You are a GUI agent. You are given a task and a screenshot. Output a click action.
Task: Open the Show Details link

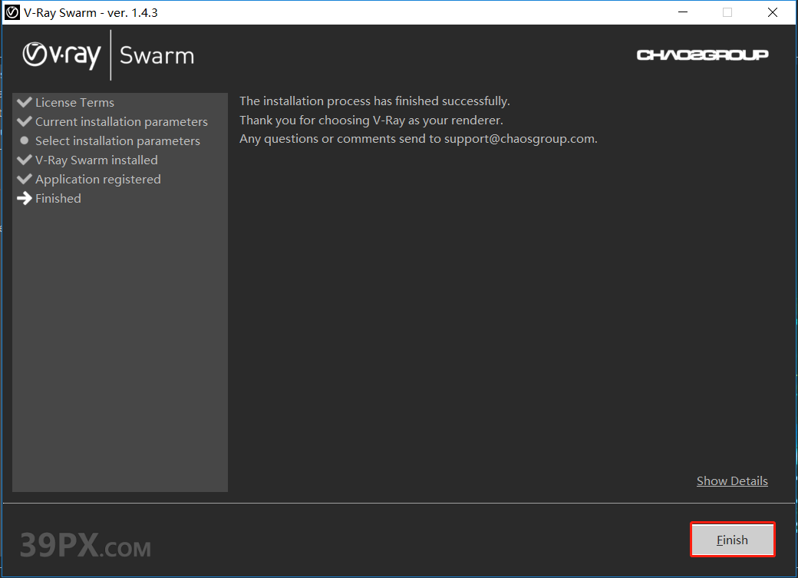(732, 481)
